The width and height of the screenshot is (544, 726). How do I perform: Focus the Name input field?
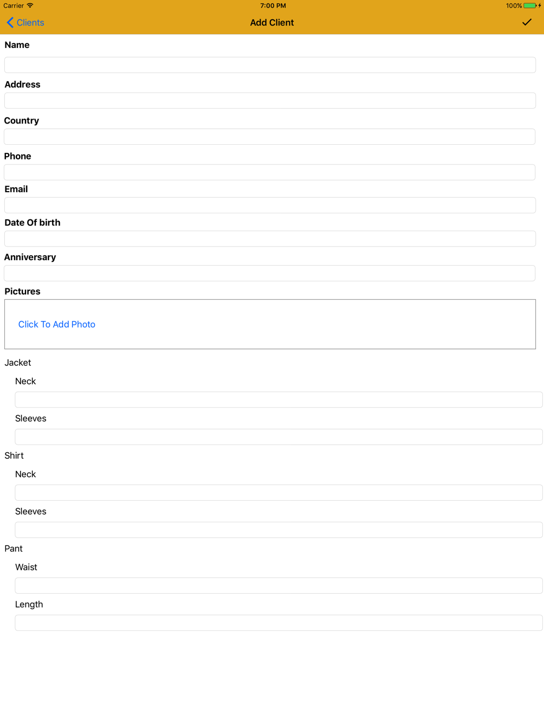270,65
